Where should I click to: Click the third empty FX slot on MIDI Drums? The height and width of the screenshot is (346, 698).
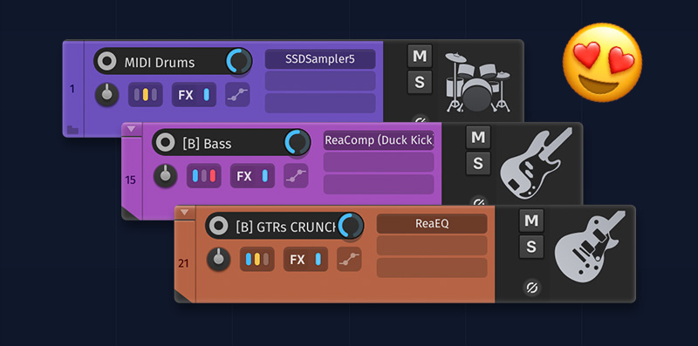(320, 103)
